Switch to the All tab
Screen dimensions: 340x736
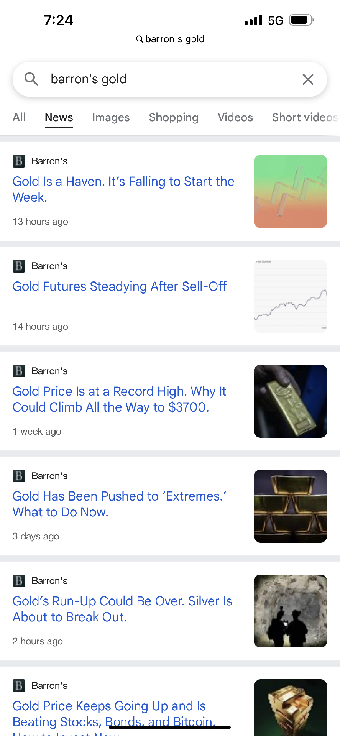19,117
